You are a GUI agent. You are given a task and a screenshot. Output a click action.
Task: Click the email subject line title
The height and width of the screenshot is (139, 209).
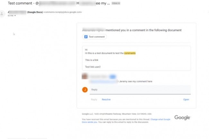click(59, 3)
